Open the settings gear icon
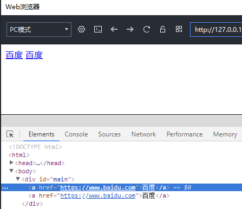This screenshot has height=209, width=242. [81, 29]
